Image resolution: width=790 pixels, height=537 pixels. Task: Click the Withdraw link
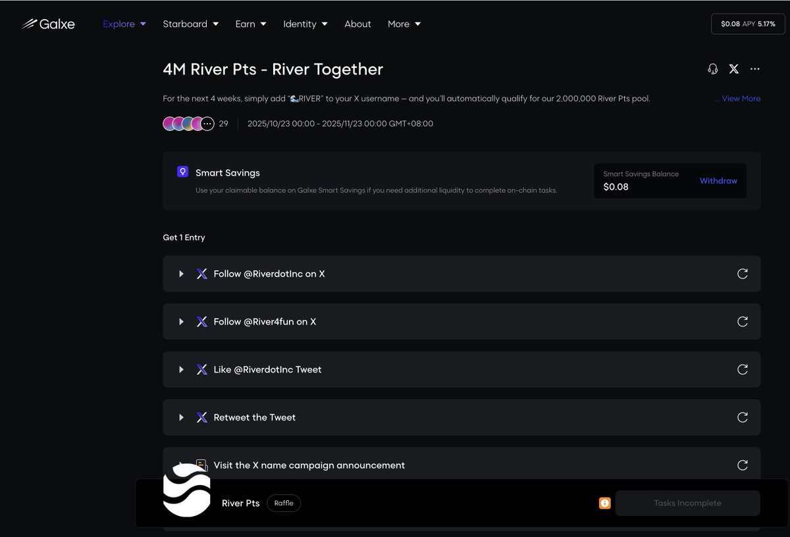[718, 181]
